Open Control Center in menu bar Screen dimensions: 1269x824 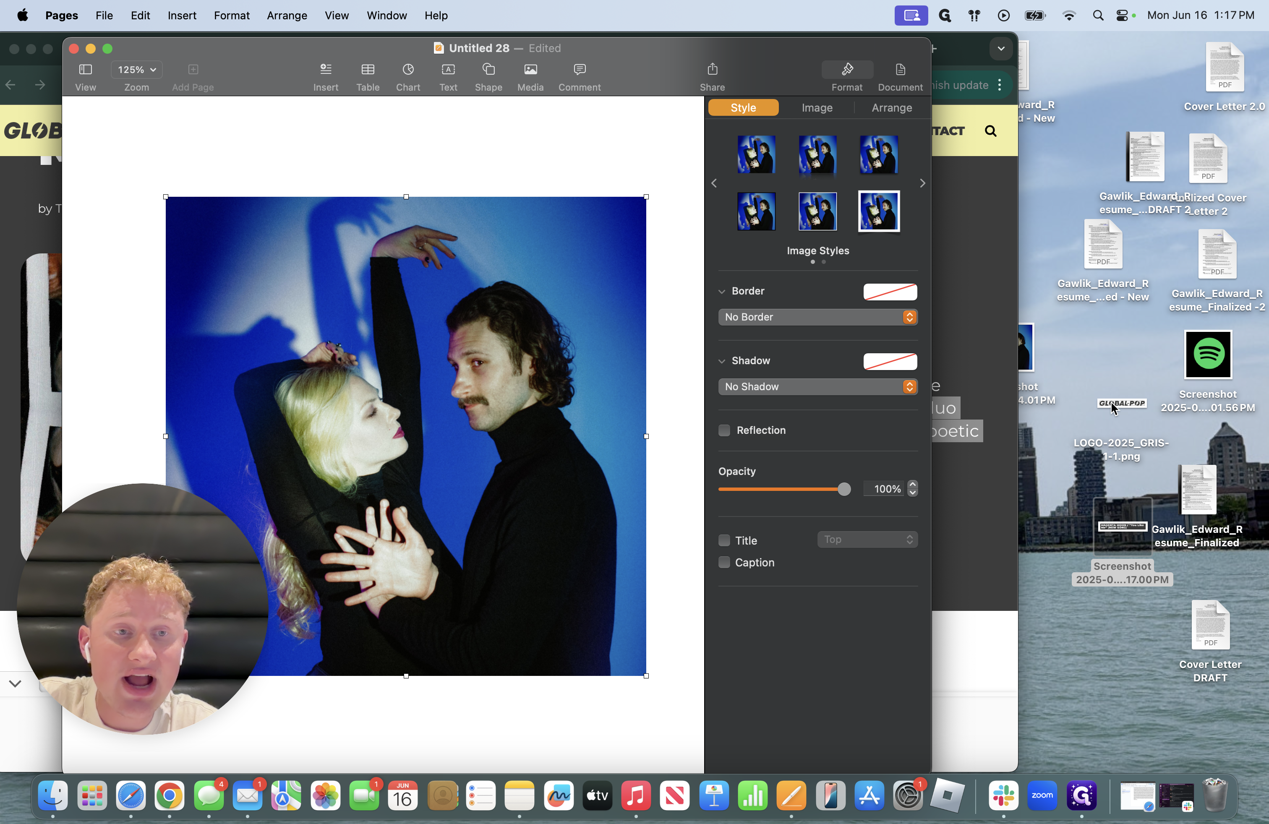point(1122,16)
